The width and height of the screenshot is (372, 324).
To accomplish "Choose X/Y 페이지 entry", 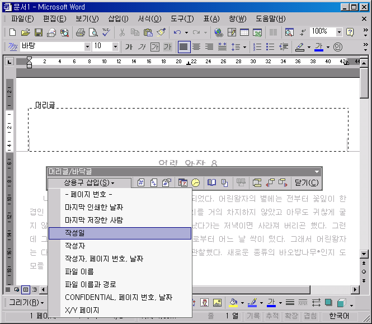I will coord(120,310).
